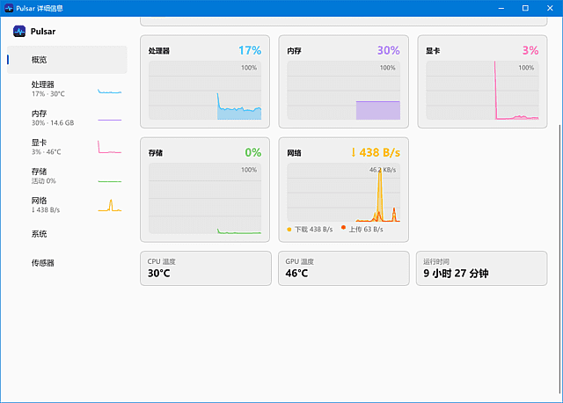Click the 46.2 KB/s scale label
Image resolution: width=563 pixels, height=403 pixels.
383,170
